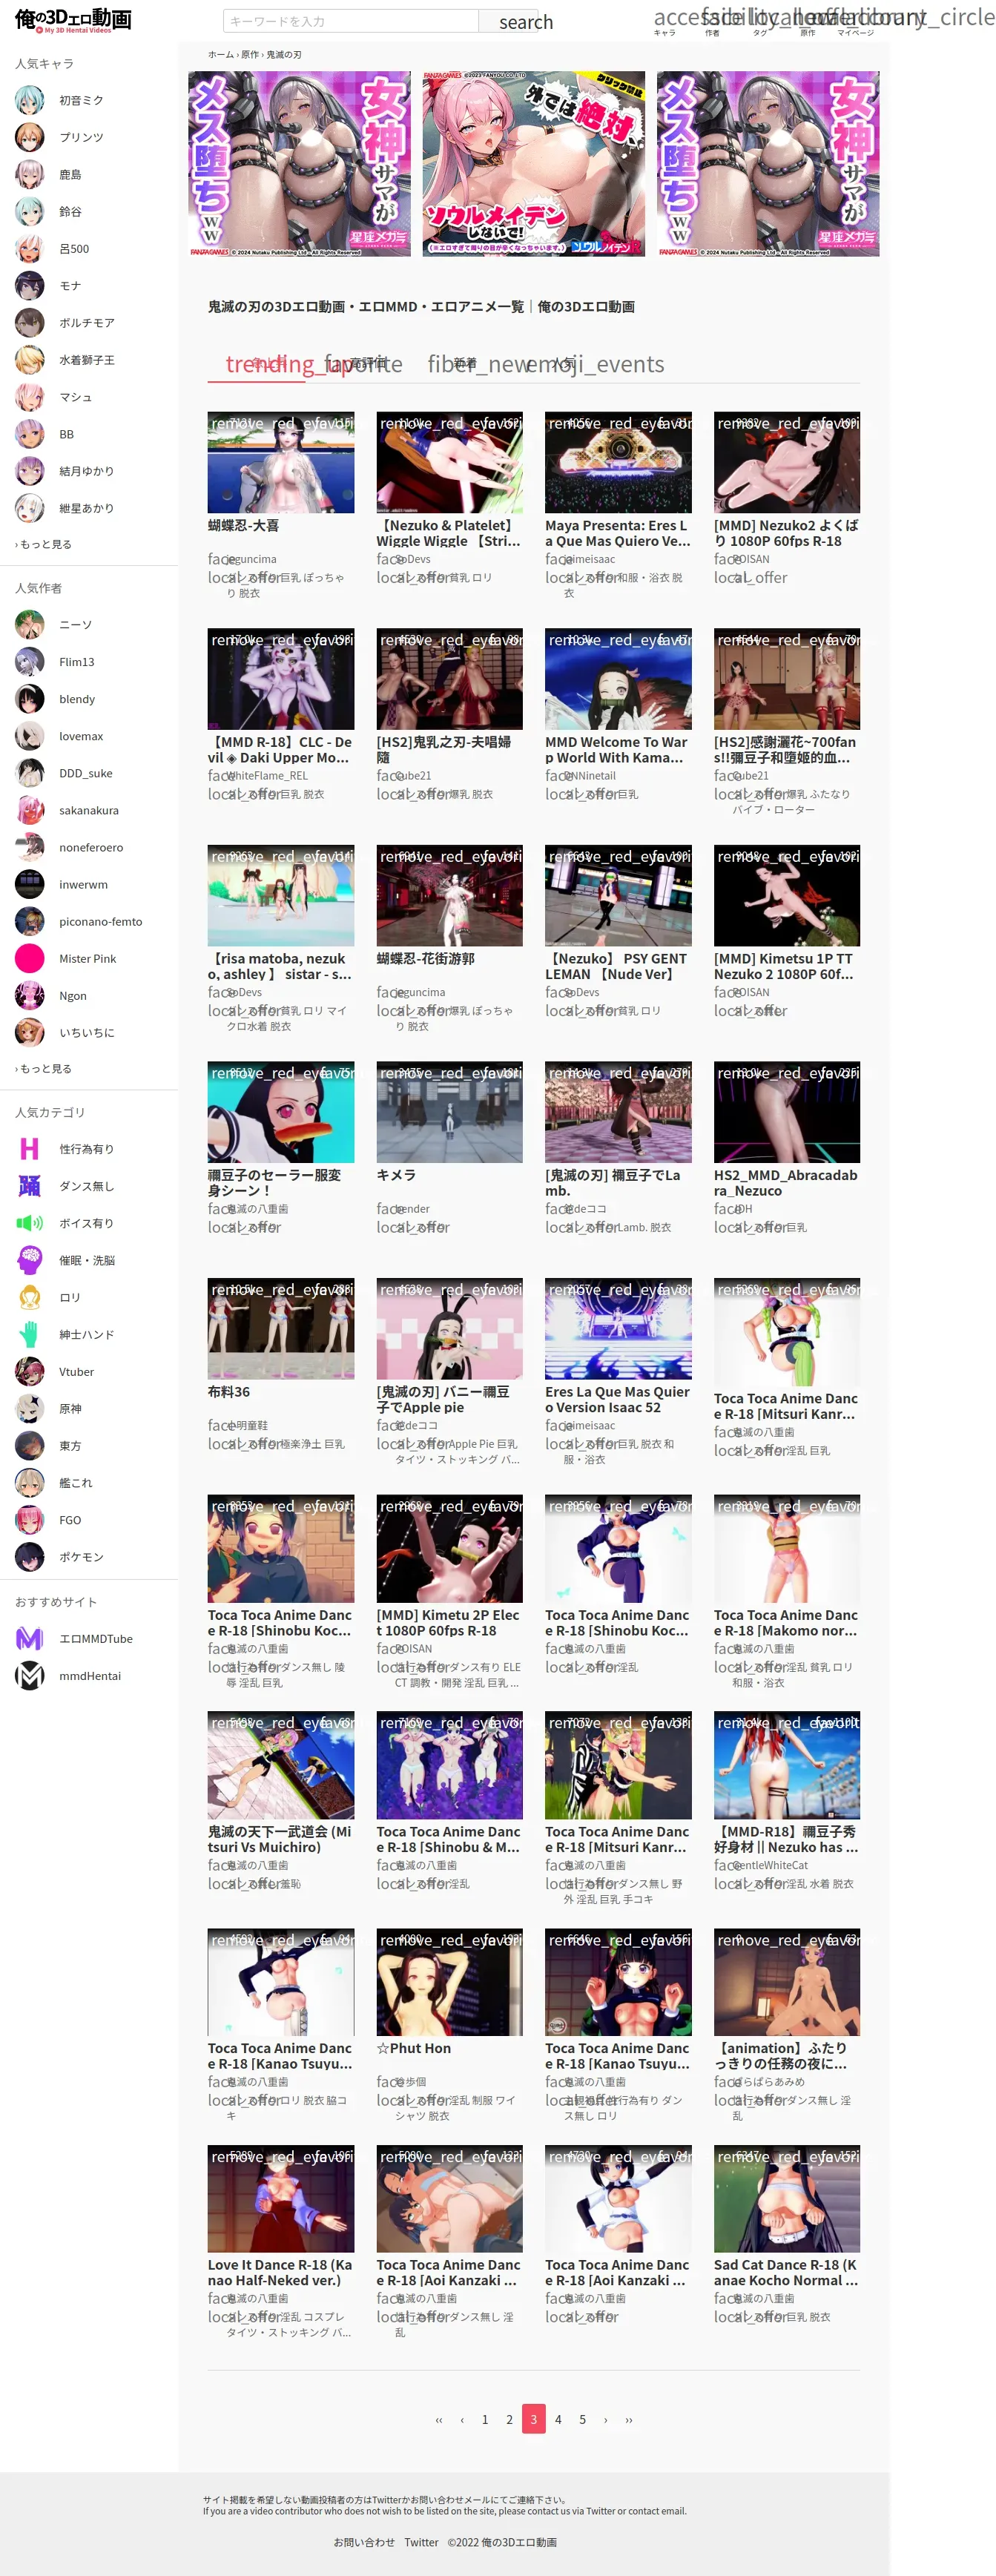996x2576 pixels.
Task: Click the ホーム breadcrumb link
Action: click(220, 55)
